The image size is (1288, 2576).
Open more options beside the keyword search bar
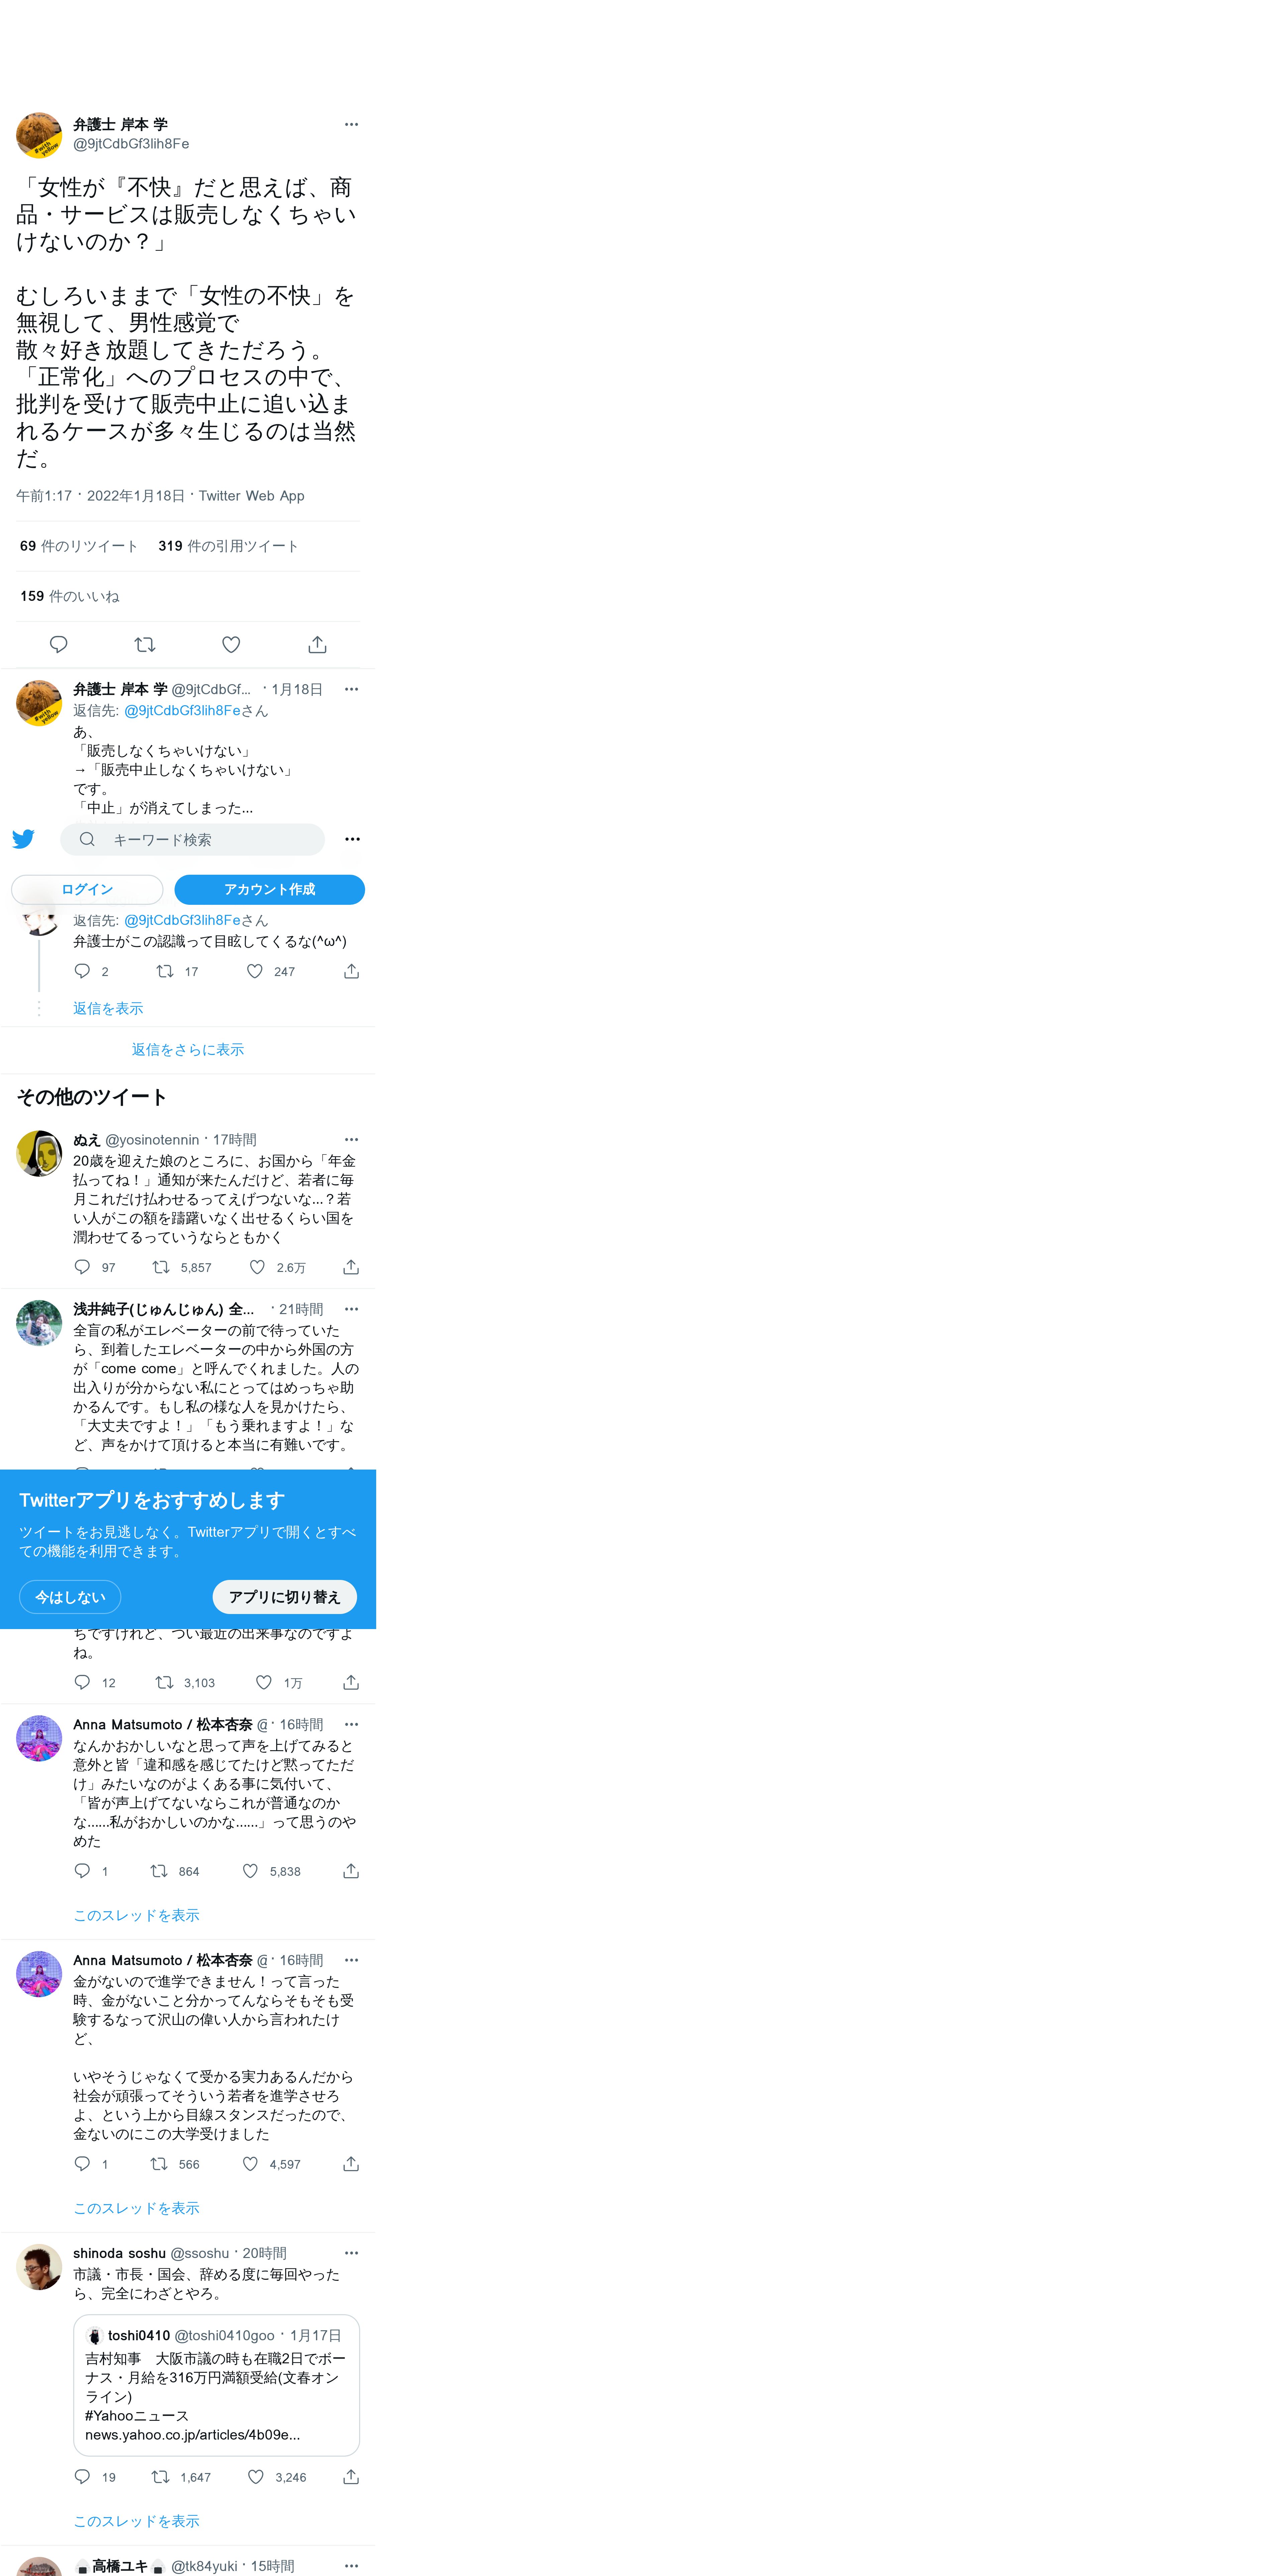[x=352, y=839]
